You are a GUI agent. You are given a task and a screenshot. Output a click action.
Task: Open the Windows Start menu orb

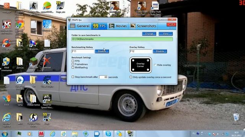click(x=5, y=134)
